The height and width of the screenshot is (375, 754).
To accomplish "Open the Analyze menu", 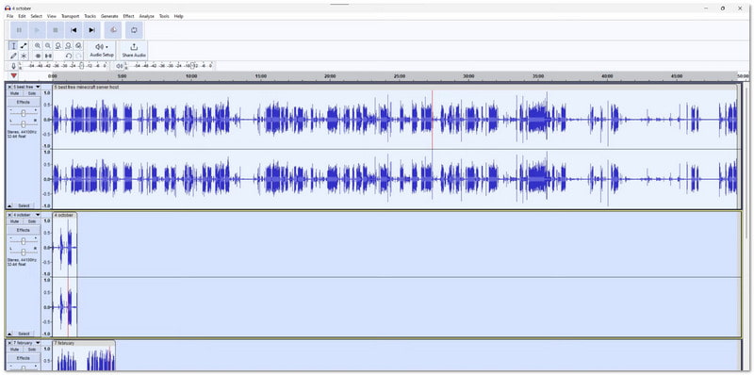I will (147, 16).
